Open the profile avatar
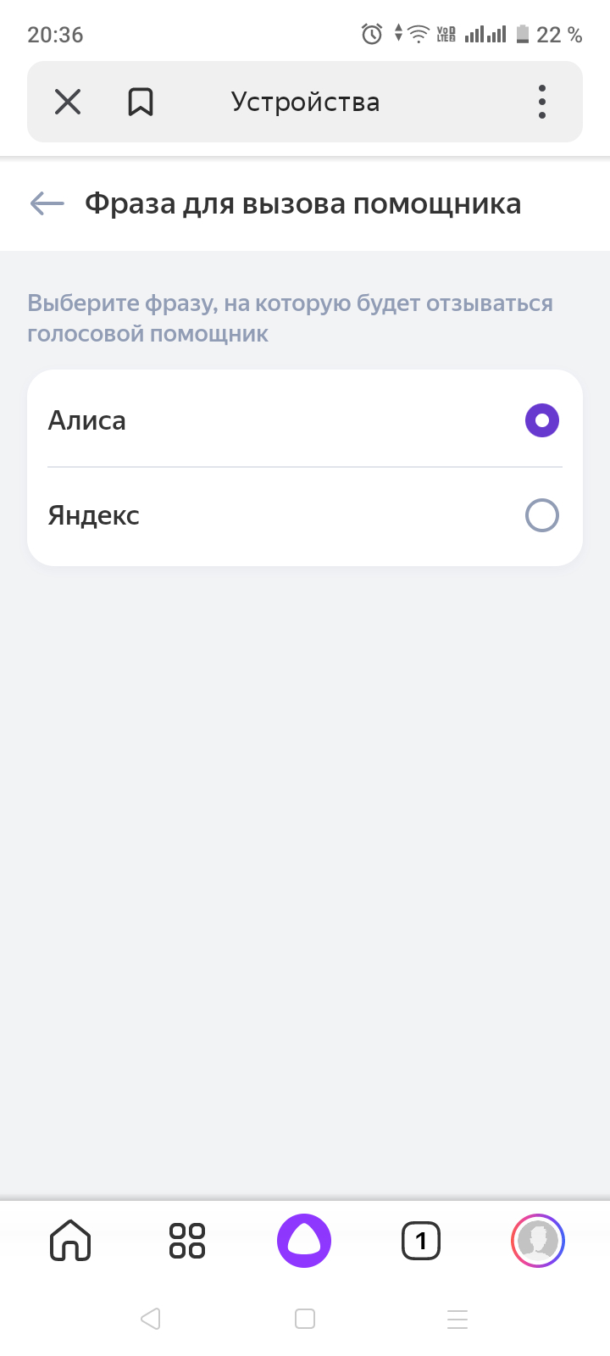 538,1241
